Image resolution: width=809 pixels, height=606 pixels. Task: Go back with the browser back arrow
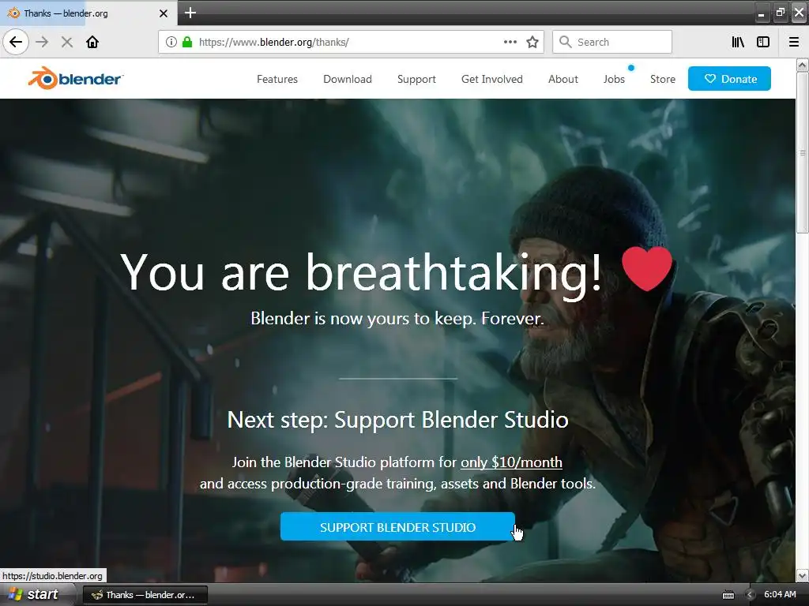point(16,42)
